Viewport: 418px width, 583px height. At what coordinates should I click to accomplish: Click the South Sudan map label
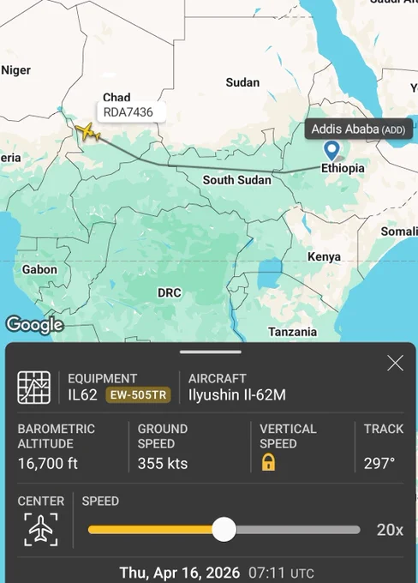237,180
